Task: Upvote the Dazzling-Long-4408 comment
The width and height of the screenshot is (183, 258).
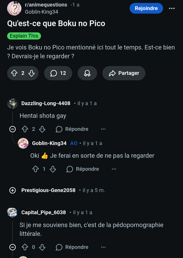Action: pyautogui.click(x=25, y=129)
